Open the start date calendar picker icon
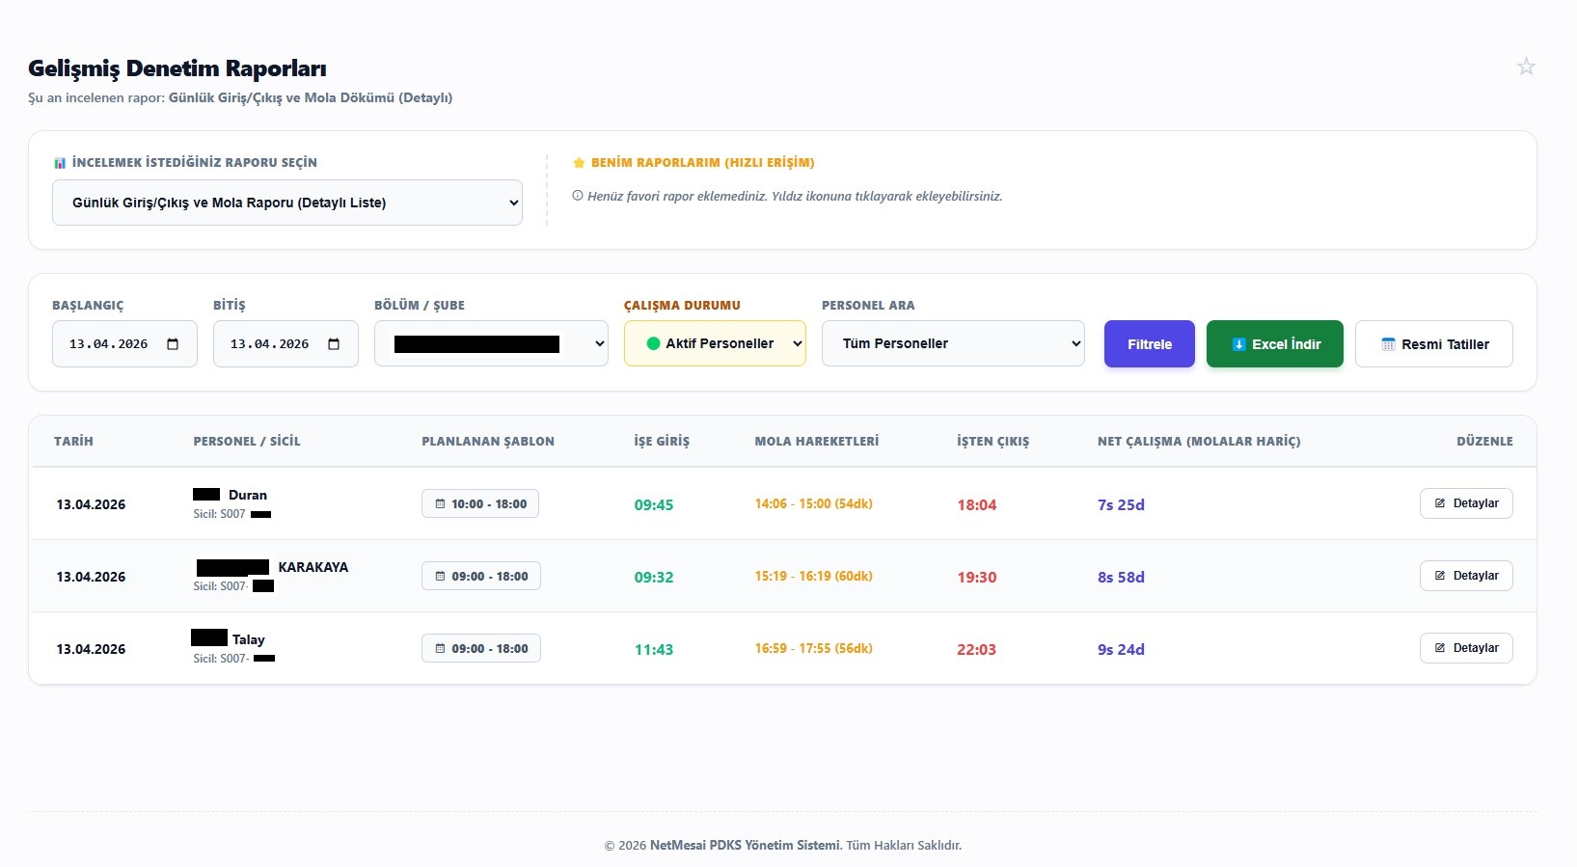Image resolution: width=1577 pixels, height=867 pixels. pyautogui.click(x=173, y=344)
